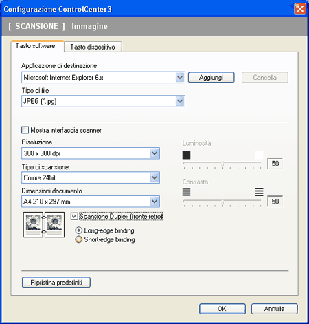Switch to Tasto dispositivo tab
This screenshot has height=324, width=309.
93,47
